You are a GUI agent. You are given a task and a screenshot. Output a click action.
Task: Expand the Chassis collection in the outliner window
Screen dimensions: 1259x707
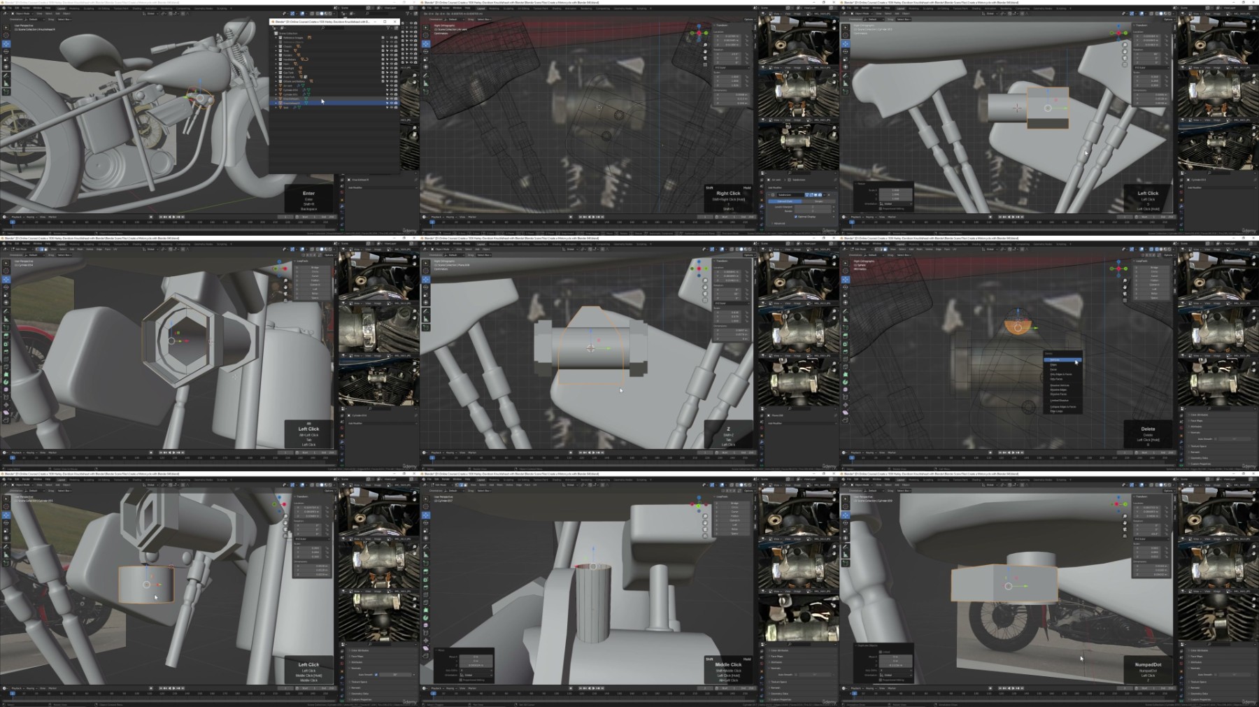point(276,46)
